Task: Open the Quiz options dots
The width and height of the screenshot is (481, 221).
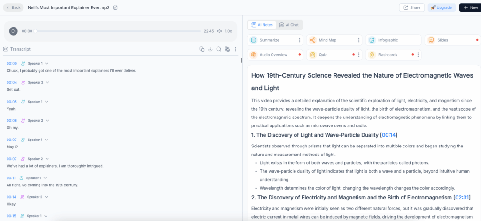Action: tap(358, 55)
